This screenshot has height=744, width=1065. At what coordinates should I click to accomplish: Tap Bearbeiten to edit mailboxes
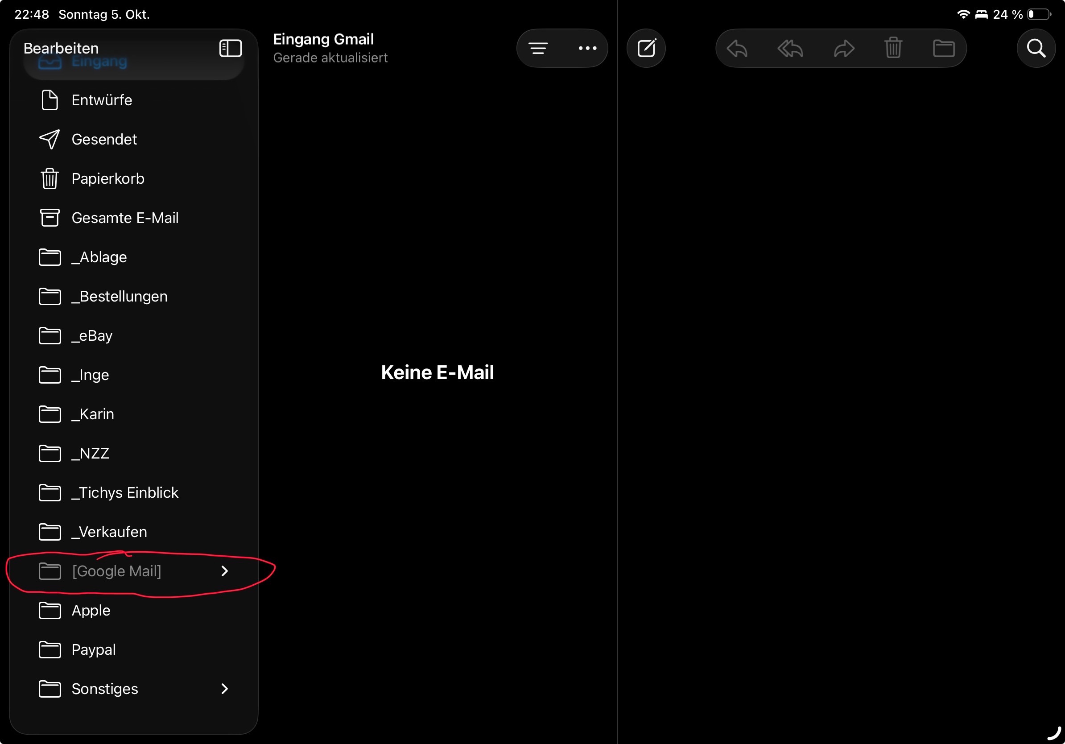point(61,48)
